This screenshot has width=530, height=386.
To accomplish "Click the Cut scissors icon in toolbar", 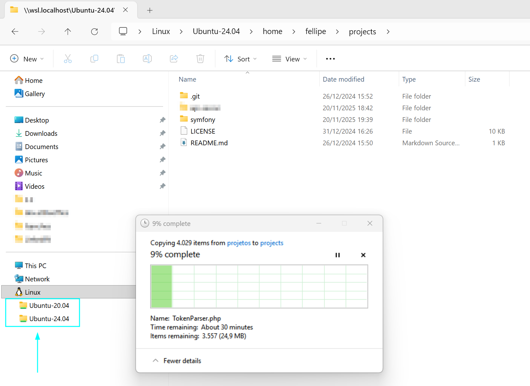I will (x=68, y=59).
